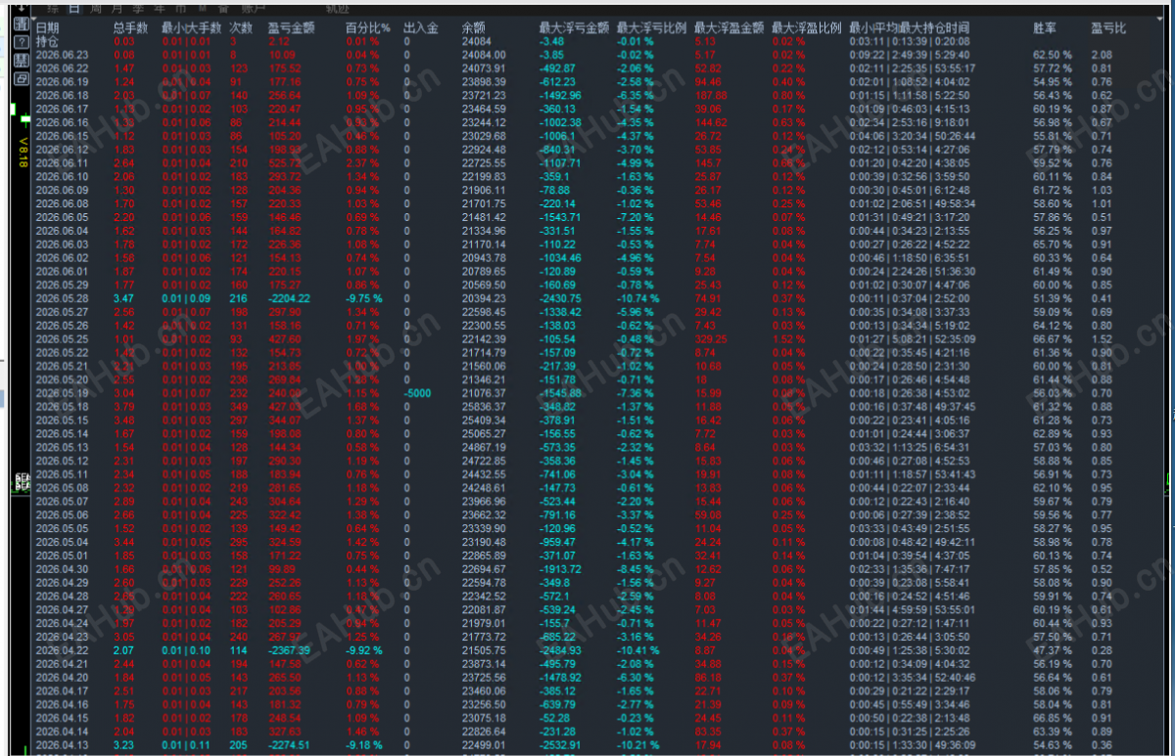The width and height of the screenshot is (1175, 756).
Task: Select the 2026.06.11 date row
Action: point(61,162)
